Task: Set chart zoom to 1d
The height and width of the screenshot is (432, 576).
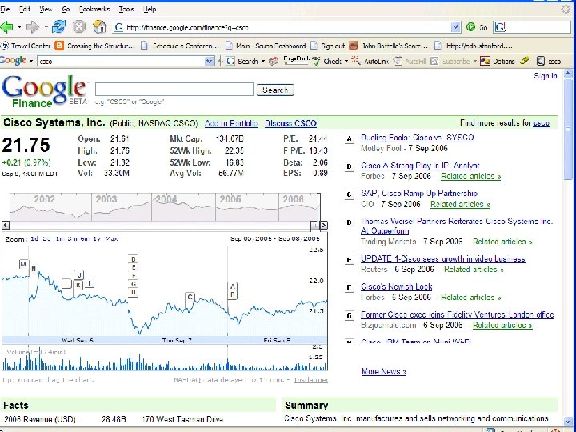Action: [x=34, y=238]
